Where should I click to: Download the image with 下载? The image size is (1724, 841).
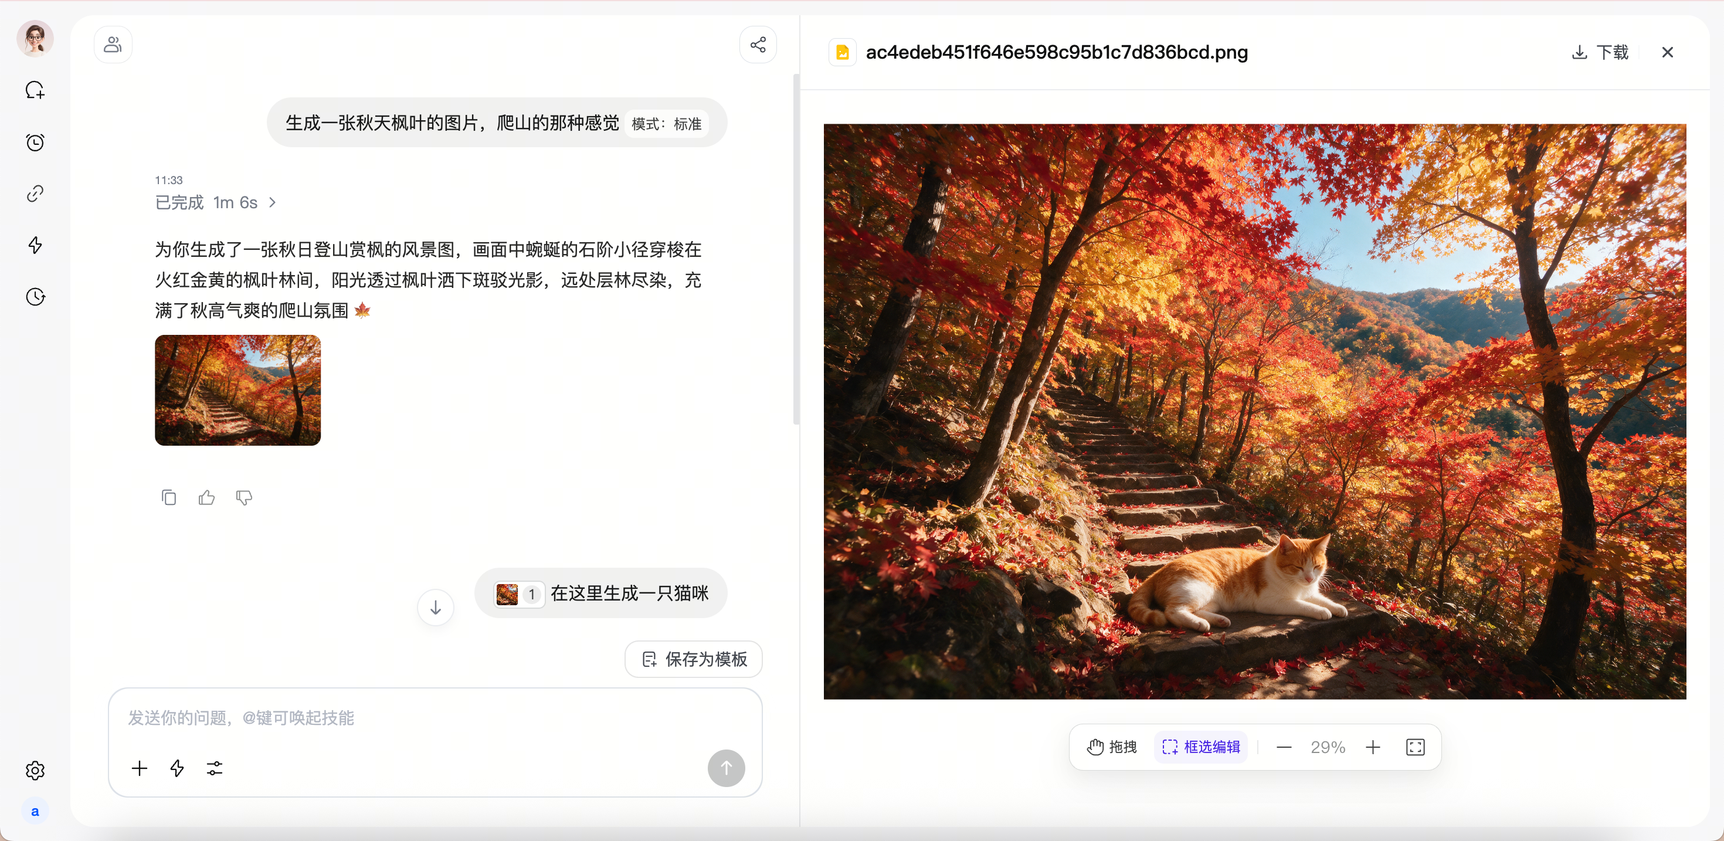[x=1600, y=52]
